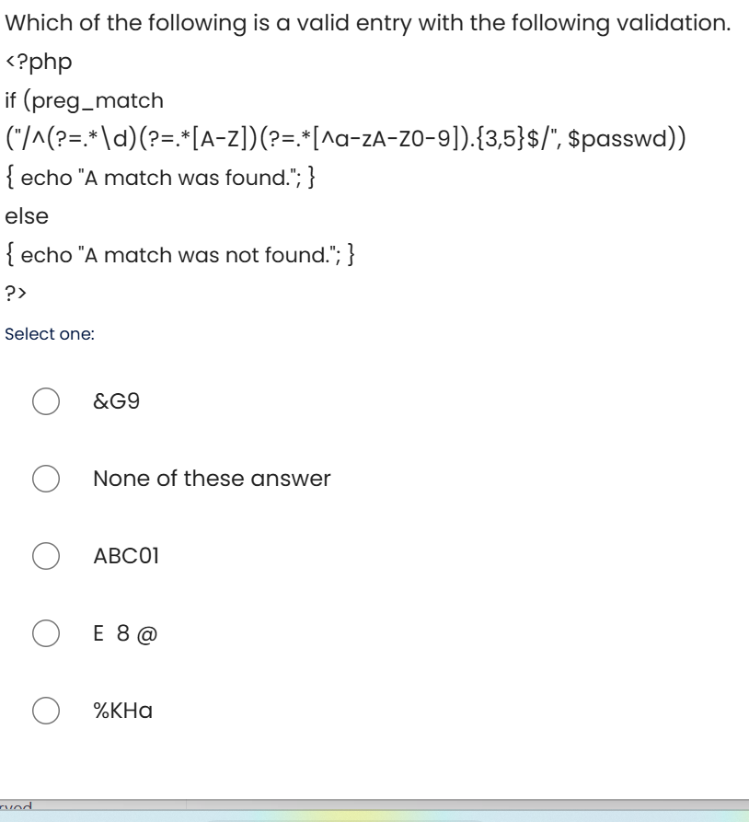This screenshot has width=749, height=822.
Task: Choose the ABC01 answer option
Action: (x=46, y=555)
